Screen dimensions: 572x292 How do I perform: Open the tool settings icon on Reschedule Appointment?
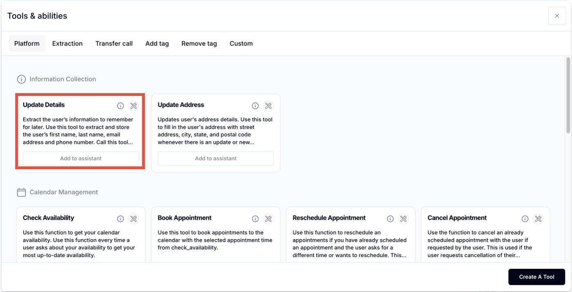[403, 219]
